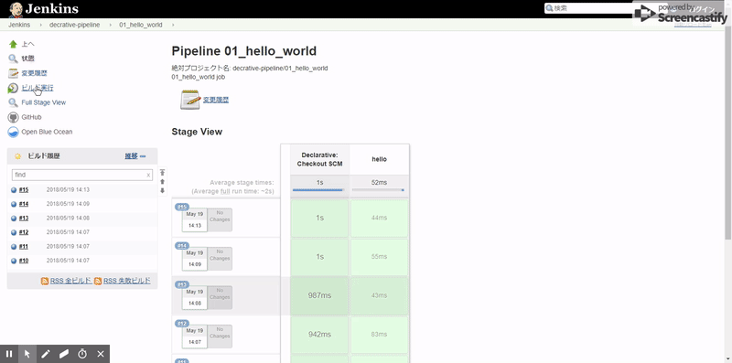Screen dimensions: 732x363
Task: Click the #15 badge in Stage View
Action: coord(181,208)
